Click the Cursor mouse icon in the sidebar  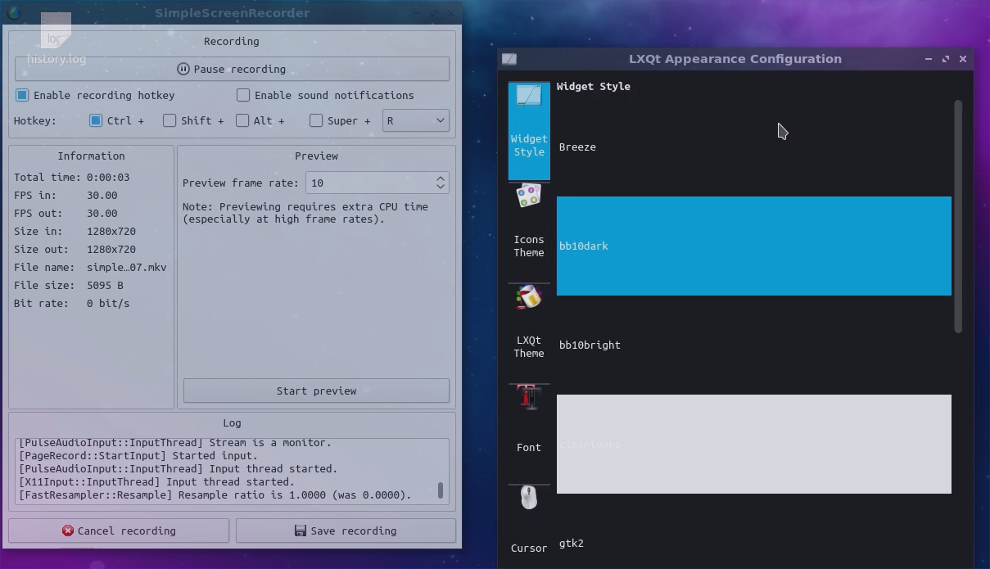click(529, 497)
